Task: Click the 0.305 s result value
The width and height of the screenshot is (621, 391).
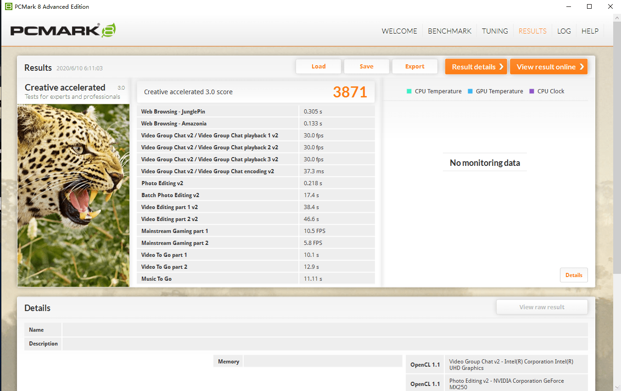Action: (313, 111)
